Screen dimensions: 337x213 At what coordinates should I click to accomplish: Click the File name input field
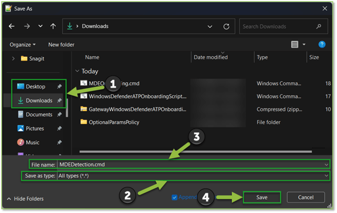pyautogui.click(x=191, y=164)
